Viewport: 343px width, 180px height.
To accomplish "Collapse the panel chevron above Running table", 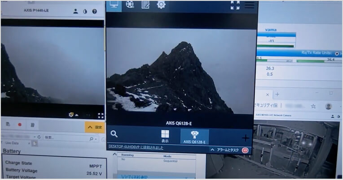I will coord(114,154).
